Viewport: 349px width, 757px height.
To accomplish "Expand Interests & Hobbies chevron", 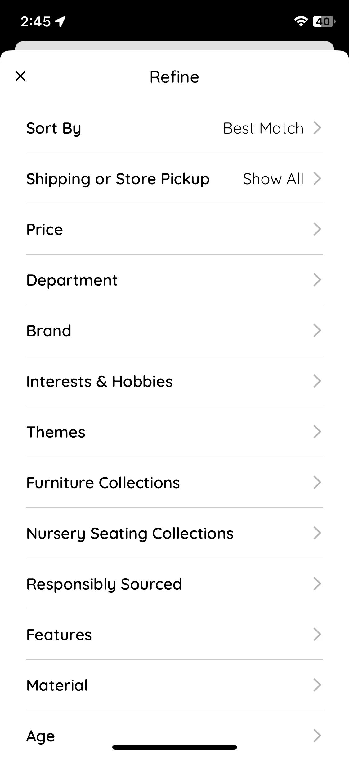I will click(x=317, y=381).
